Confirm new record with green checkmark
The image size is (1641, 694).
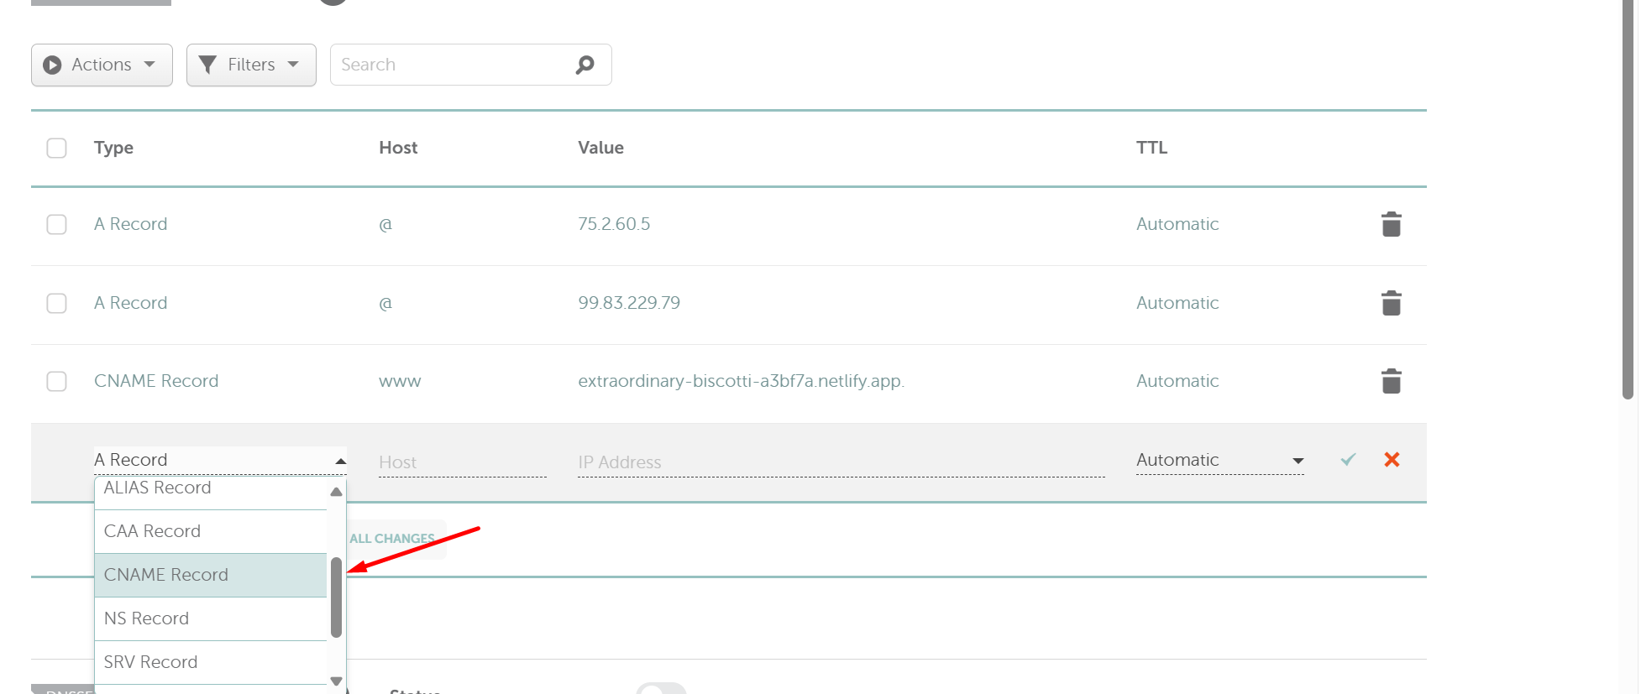(x=1348, y=460)
